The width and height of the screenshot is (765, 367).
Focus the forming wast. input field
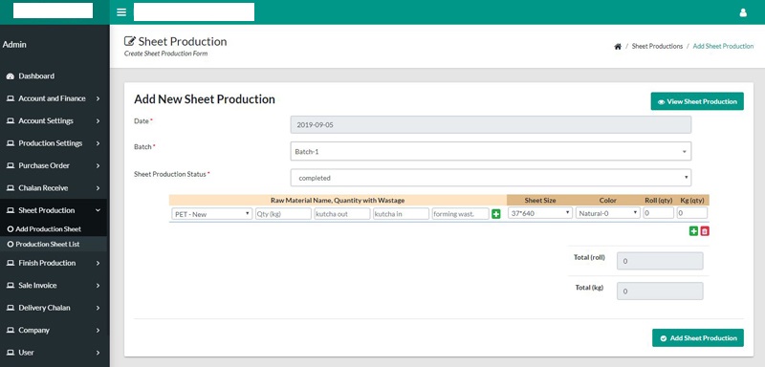460,213
